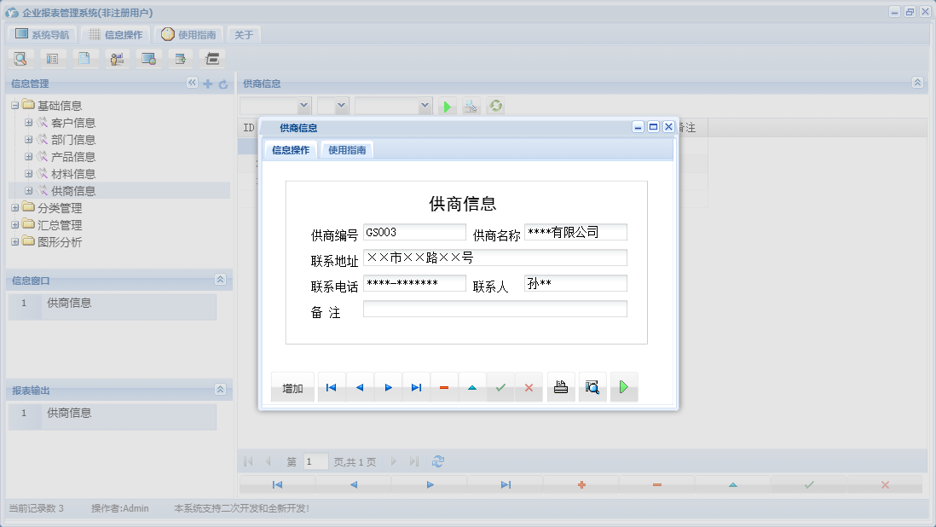
Task: Select the search/preview toolbar icon
Action: [20, 58]
